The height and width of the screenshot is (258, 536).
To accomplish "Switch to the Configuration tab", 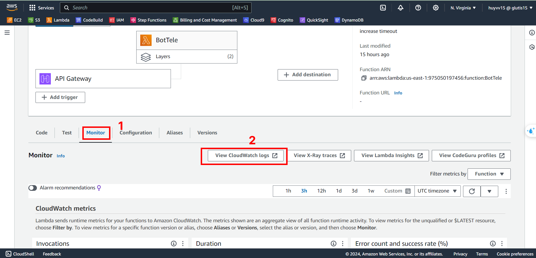I will click(x=136, y=133).
